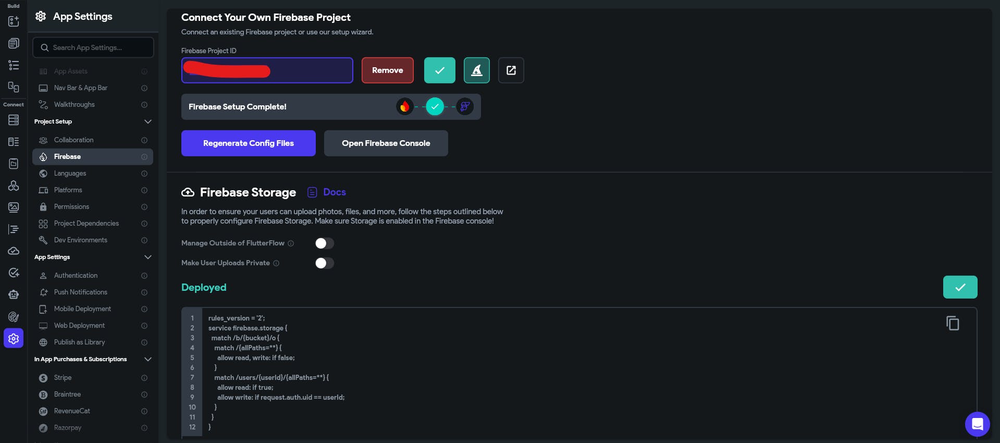This screenshot has width=1000, height=443.
Task: Click Open Firebase Console button
Action: (x=386, y=143)
